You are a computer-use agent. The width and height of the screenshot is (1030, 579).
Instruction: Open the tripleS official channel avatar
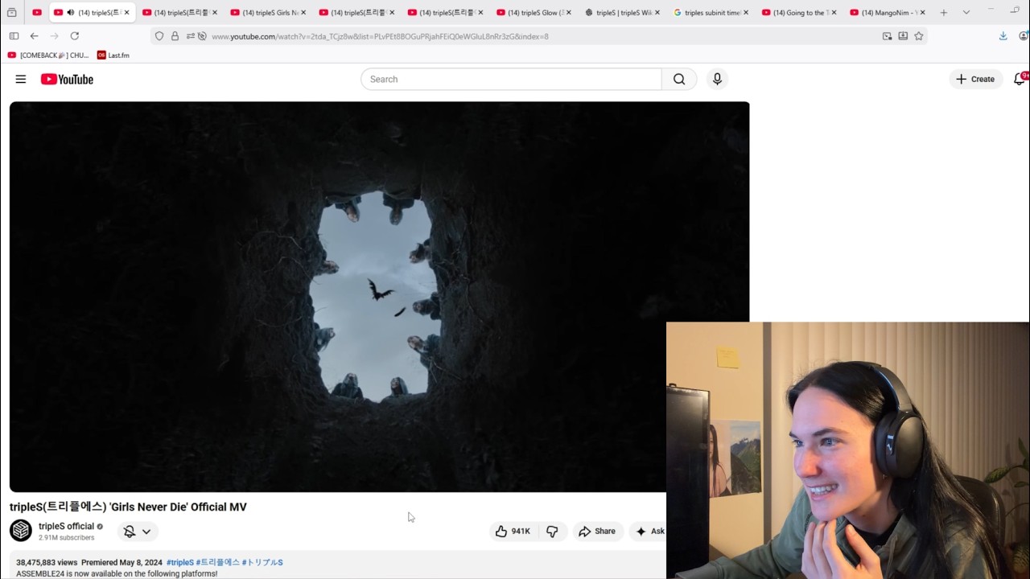coord(21,531)
